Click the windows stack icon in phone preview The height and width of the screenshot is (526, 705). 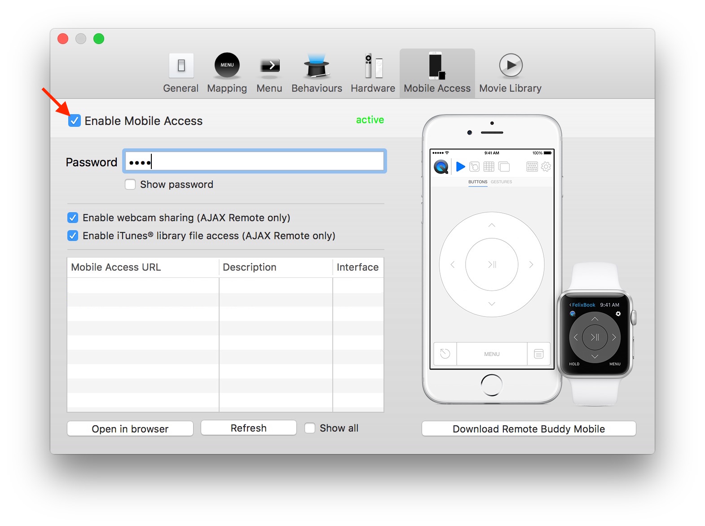(504, 167)
